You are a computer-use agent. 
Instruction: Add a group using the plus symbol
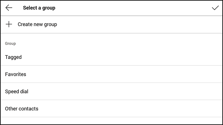pyautogui.click(x=9, y=24)
